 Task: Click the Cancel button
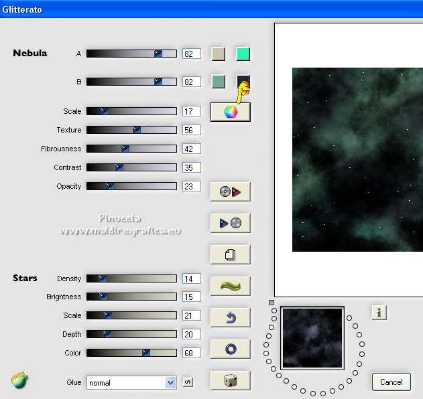[391, 382]
